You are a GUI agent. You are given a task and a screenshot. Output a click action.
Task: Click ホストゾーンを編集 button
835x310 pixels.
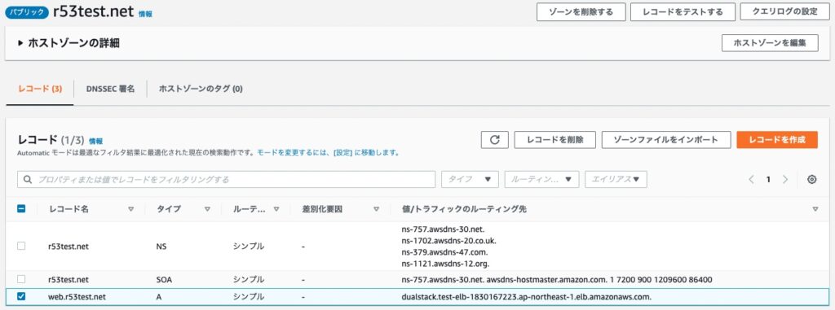770,43
